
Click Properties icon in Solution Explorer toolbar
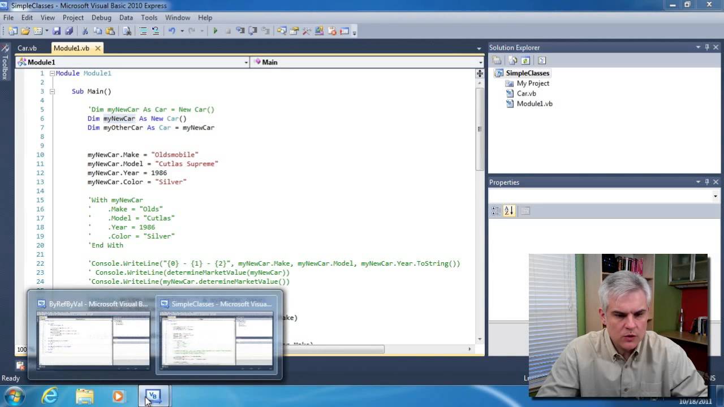point(497,60)
